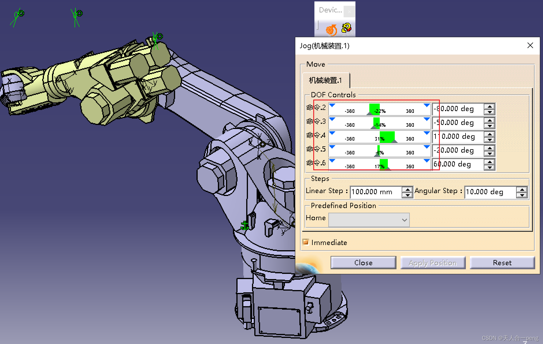Screen dimensions: 543x344
Task: Click the 命令.4 DOF slider
Action: pyautogui.click(x=379, y=137)
